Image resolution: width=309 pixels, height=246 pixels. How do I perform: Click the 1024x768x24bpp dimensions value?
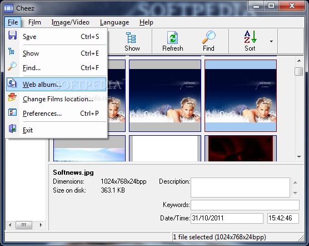[x=123, y=181]
